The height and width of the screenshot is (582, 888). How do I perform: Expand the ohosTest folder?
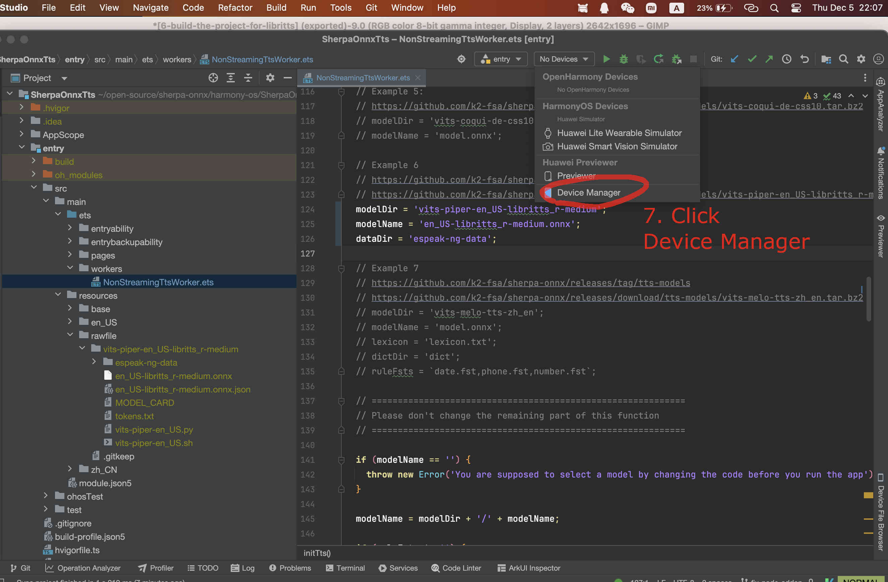(46, 496)
